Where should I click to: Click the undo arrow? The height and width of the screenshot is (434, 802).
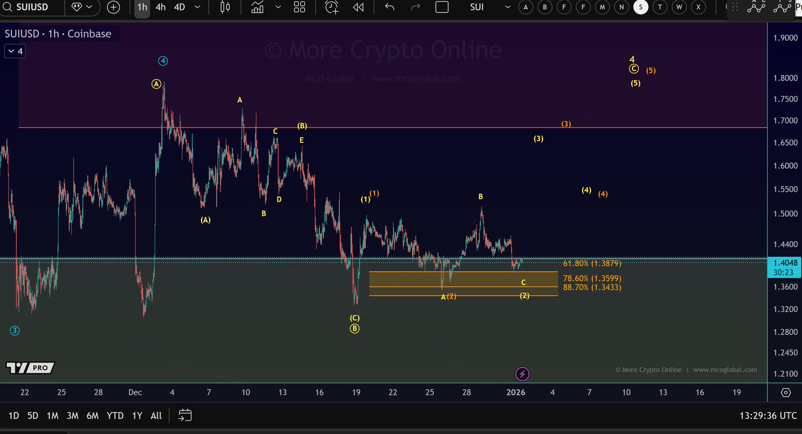389,7
